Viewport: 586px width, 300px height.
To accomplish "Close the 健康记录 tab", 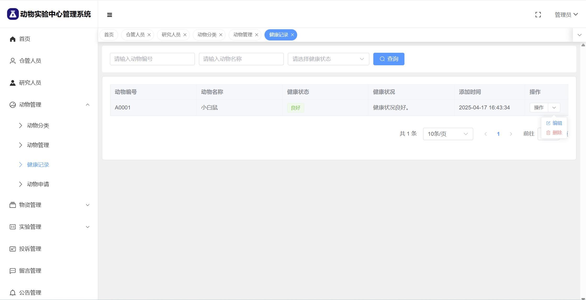I will 292,35.
